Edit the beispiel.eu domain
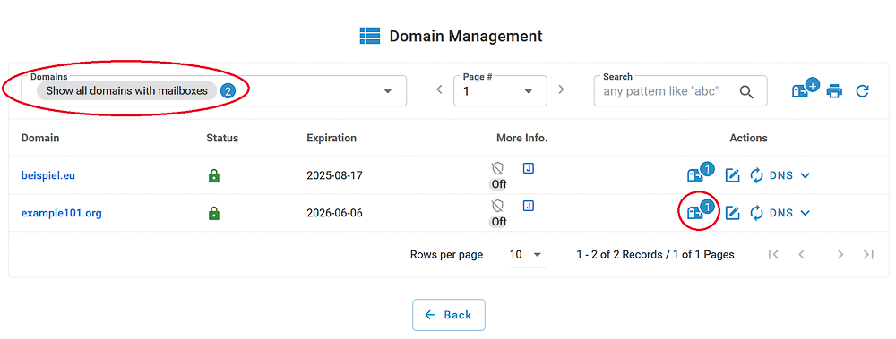Image resolution: width=896 pixels, height=339 pixels. [x=733, y=175]
